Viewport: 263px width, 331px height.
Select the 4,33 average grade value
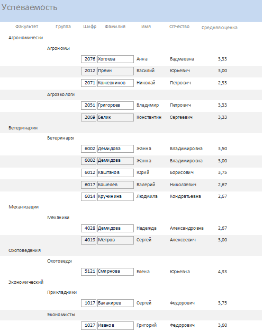[222, 272]
